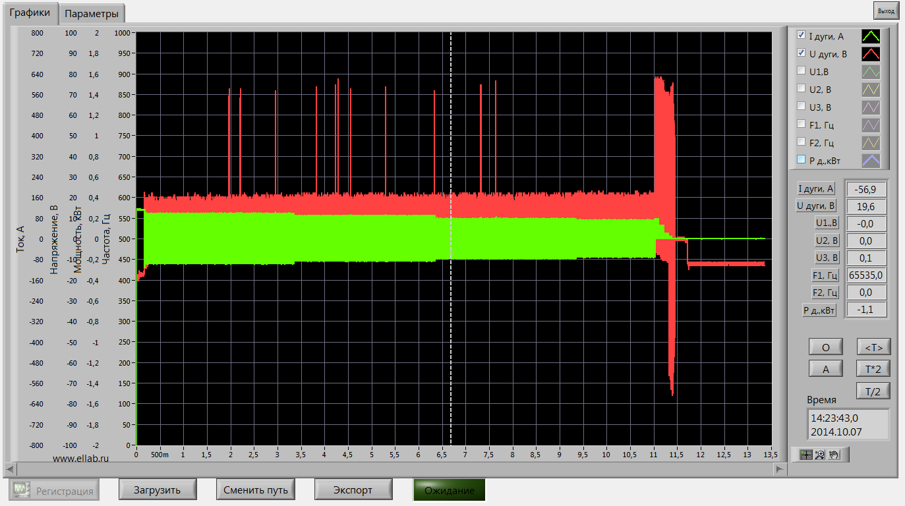Open the U3, В plot style icon
The width and height of the screenshot is (905, 506).
[871, 107]
